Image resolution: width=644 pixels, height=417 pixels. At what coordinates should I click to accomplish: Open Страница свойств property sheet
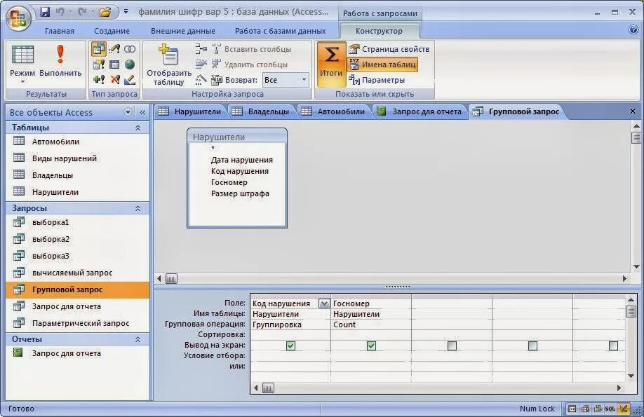click(389, 49)
